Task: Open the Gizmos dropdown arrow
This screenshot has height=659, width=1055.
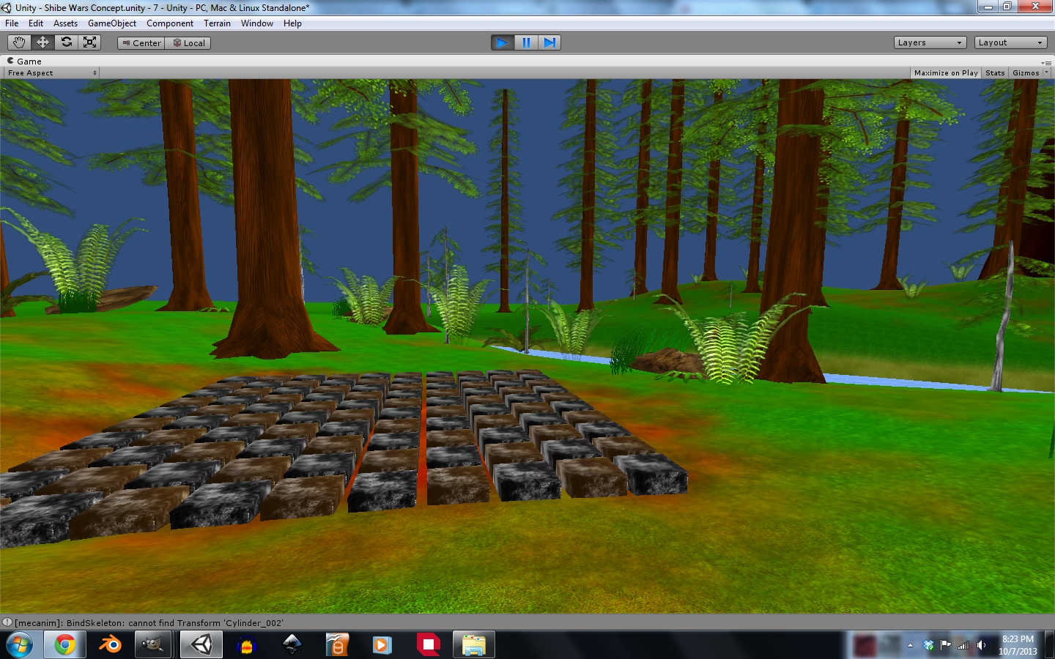Action: click(1046, 72)
